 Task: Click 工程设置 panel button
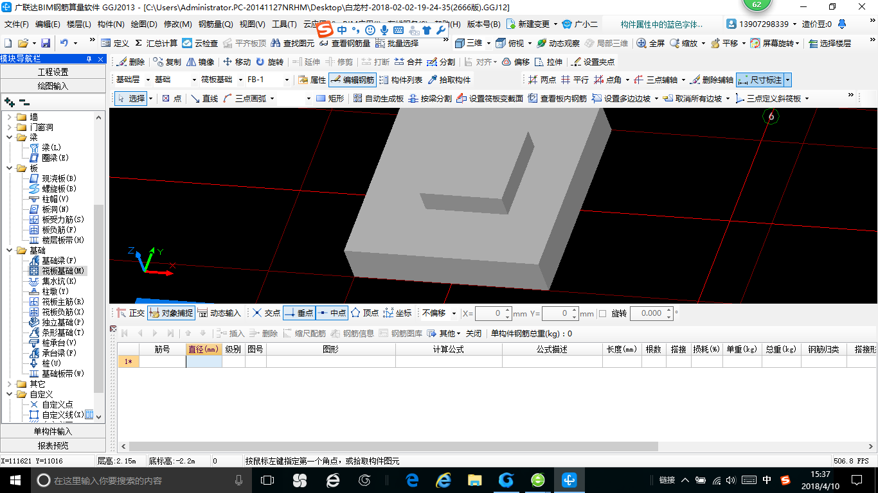pyautogui.click(x=53, y=72)
